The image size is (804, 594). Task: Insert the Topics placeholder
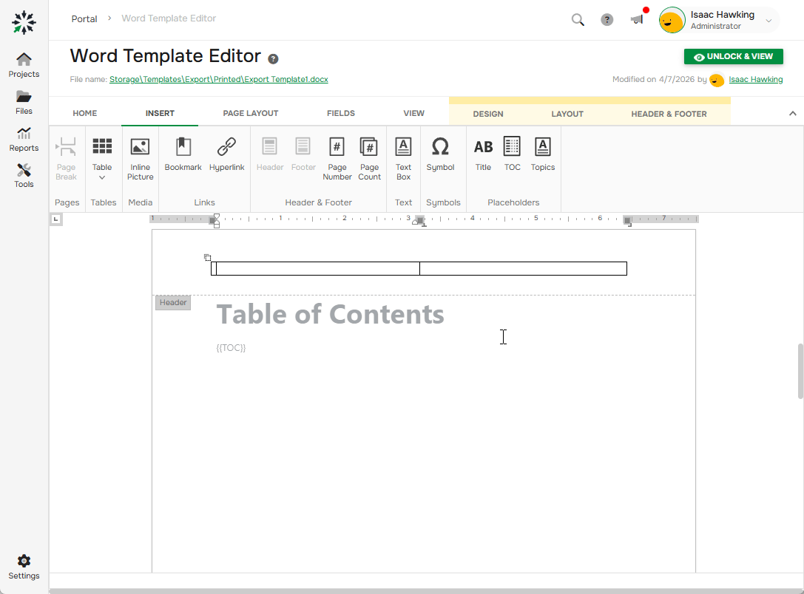[x=542, y=154]
